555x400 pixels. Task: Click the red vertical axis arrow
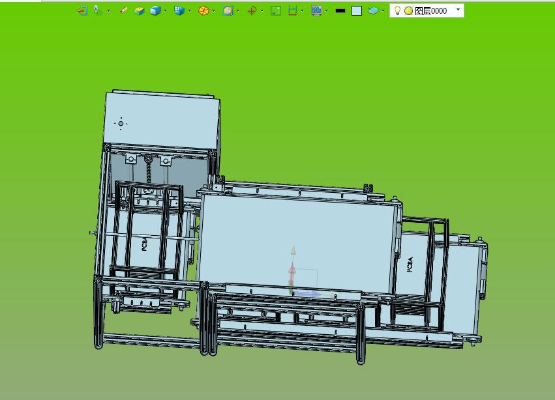pos(292,274)
